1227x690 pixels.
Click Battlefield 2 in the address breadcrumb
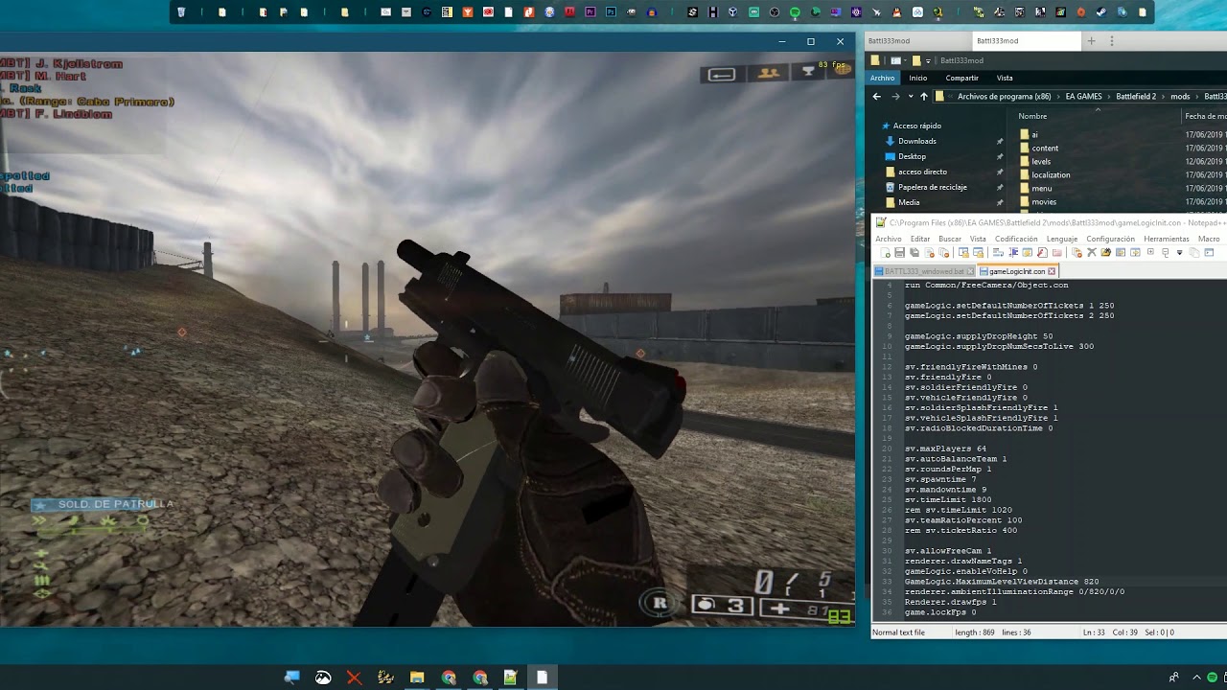point(1136,96)
